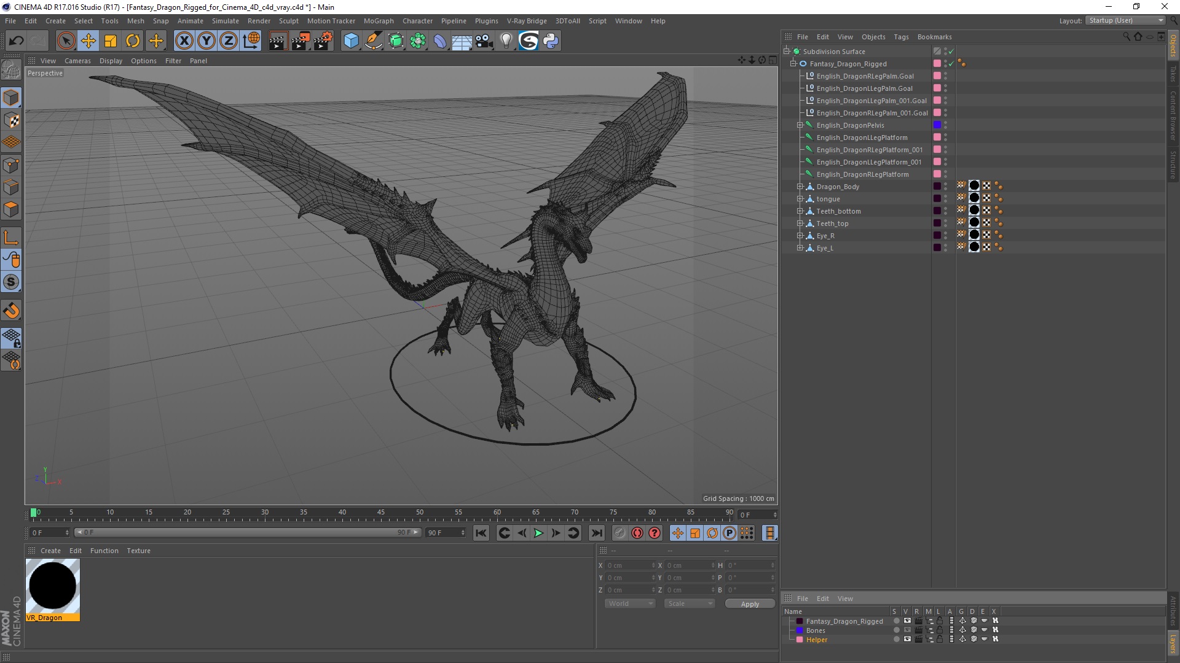Toggle Y axis lock

pyautogui.click(x=206, y=41)
